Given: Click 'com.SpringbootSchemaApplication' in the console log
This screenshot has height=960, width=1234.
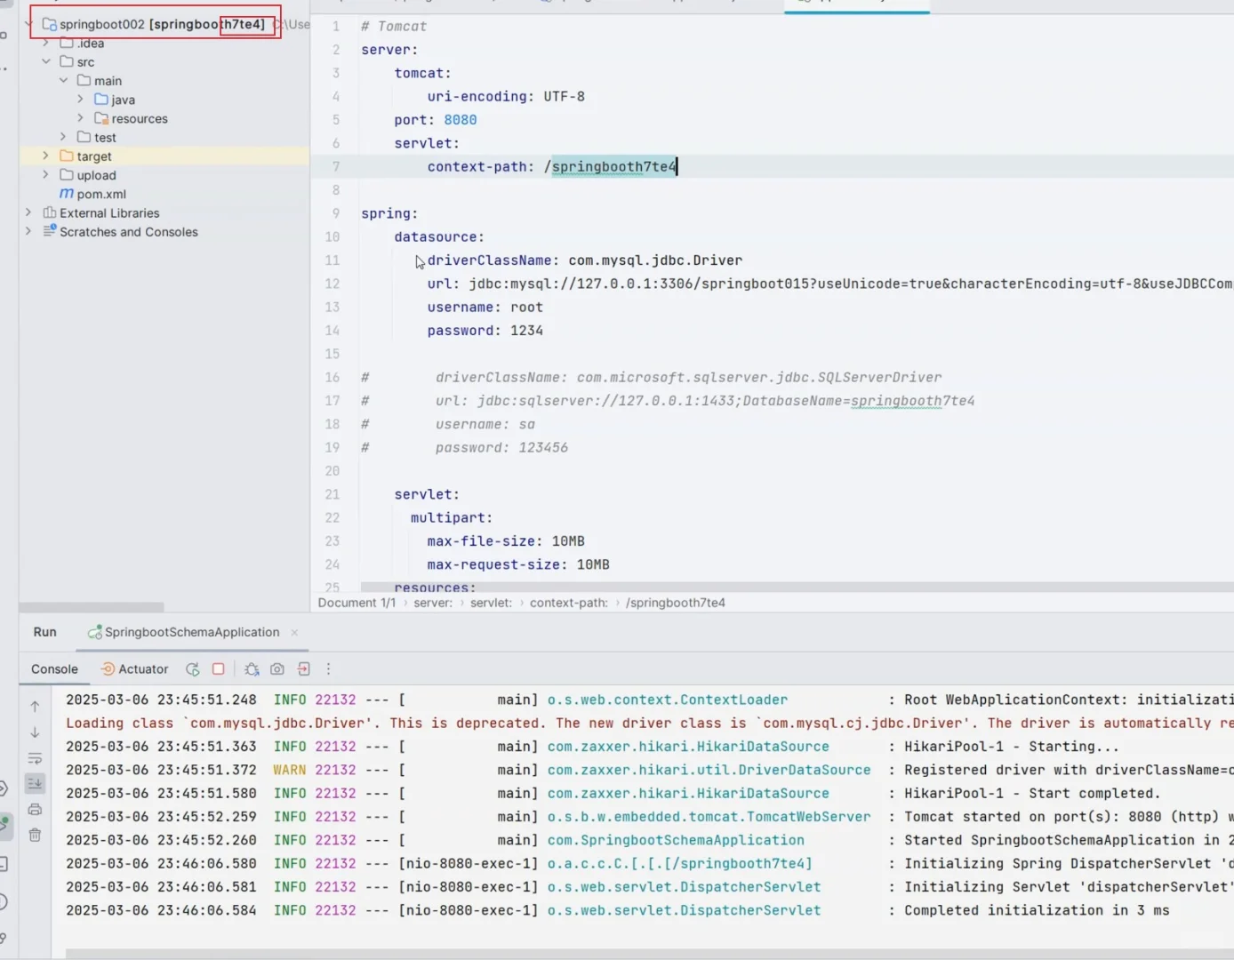Looking at the screenshot, I should [676, 840].
